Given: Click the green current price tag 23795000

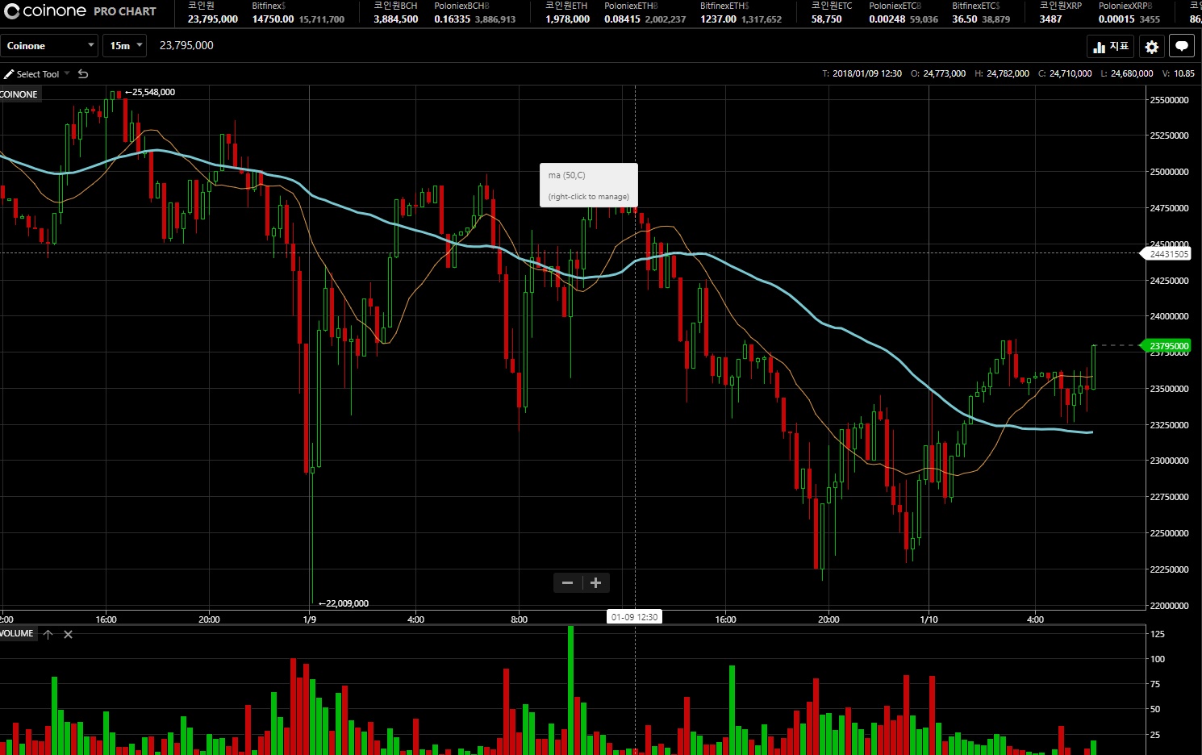Looking at the screenshot, I should pyautogui.click(x=1167, y=346).
